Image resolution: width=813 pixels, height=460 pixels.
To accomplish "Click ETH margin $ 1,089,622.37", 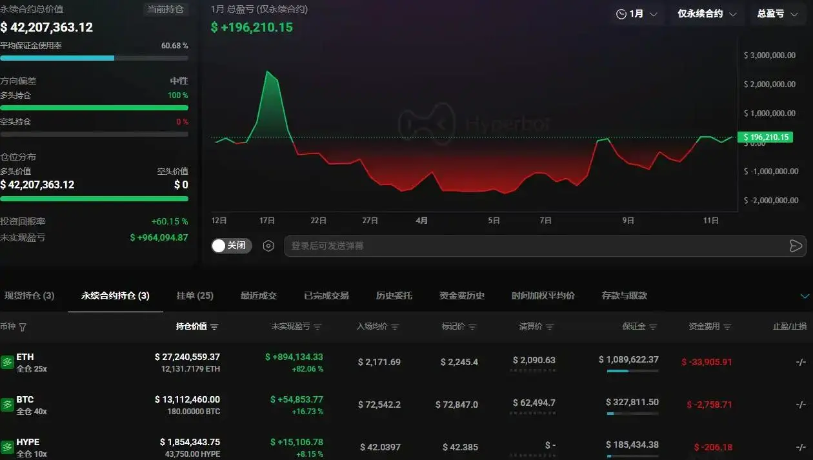I will coord(628,359).
